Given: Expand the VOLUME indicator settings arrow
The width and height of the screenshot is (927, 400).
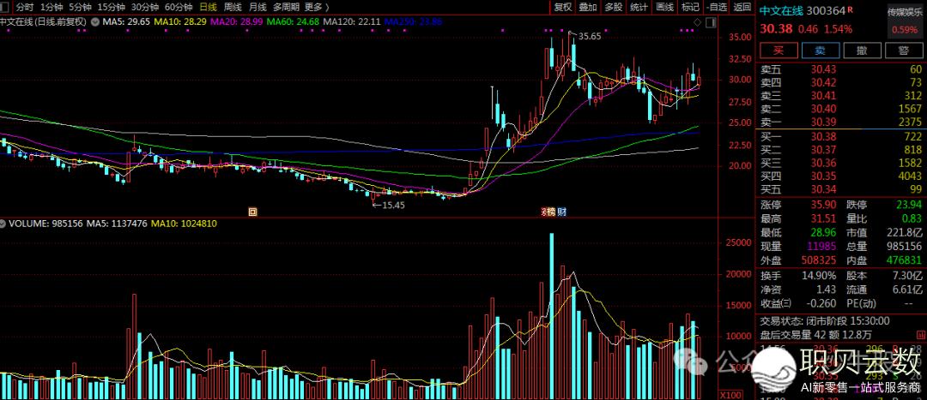Looking at the screenshot, I should pyautogui.click(x=4, y=224).
